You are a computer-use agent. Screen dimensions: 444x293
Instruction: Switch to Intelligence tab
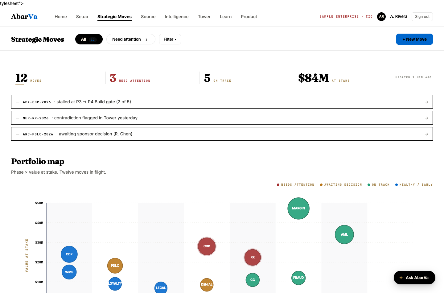(177, 17)
